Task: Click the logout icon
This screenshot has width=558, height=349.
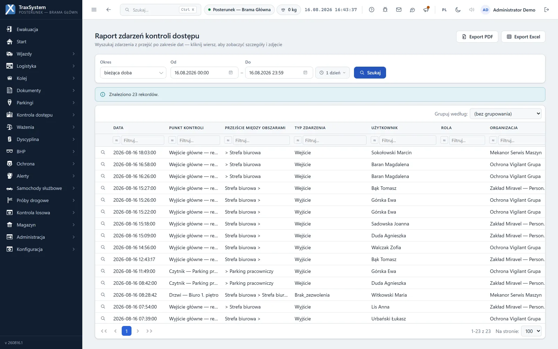Action: tap(546, 10)
